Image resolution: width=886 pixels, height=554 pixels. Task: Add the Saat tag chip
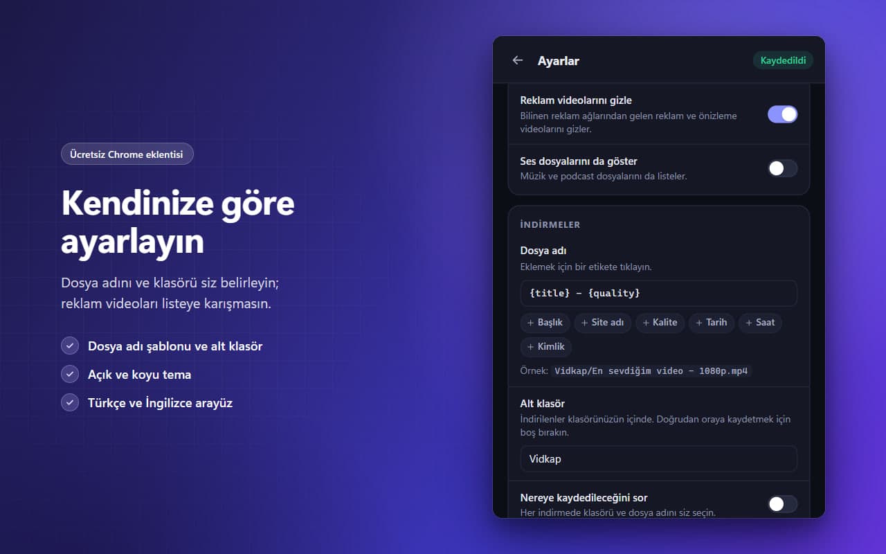(x=760, y=323)
